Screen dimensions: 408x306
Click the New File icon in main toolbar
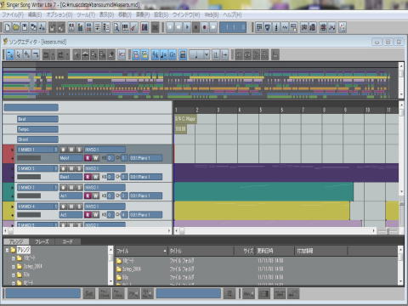8,27
